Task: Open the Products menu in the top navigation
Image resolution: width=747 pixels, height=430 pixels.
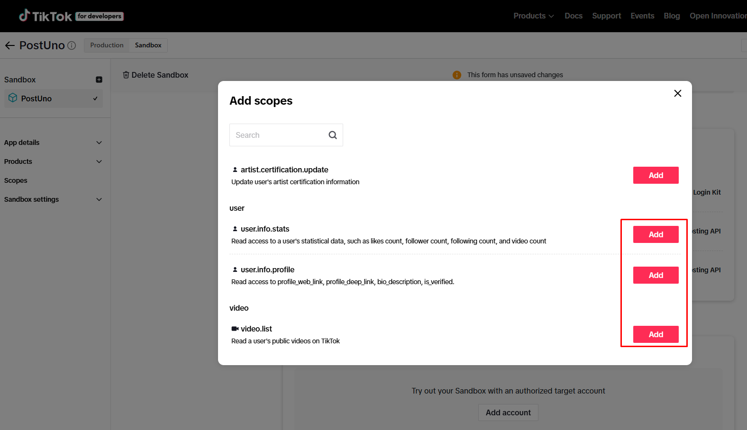Action: (x=533, y=16)
